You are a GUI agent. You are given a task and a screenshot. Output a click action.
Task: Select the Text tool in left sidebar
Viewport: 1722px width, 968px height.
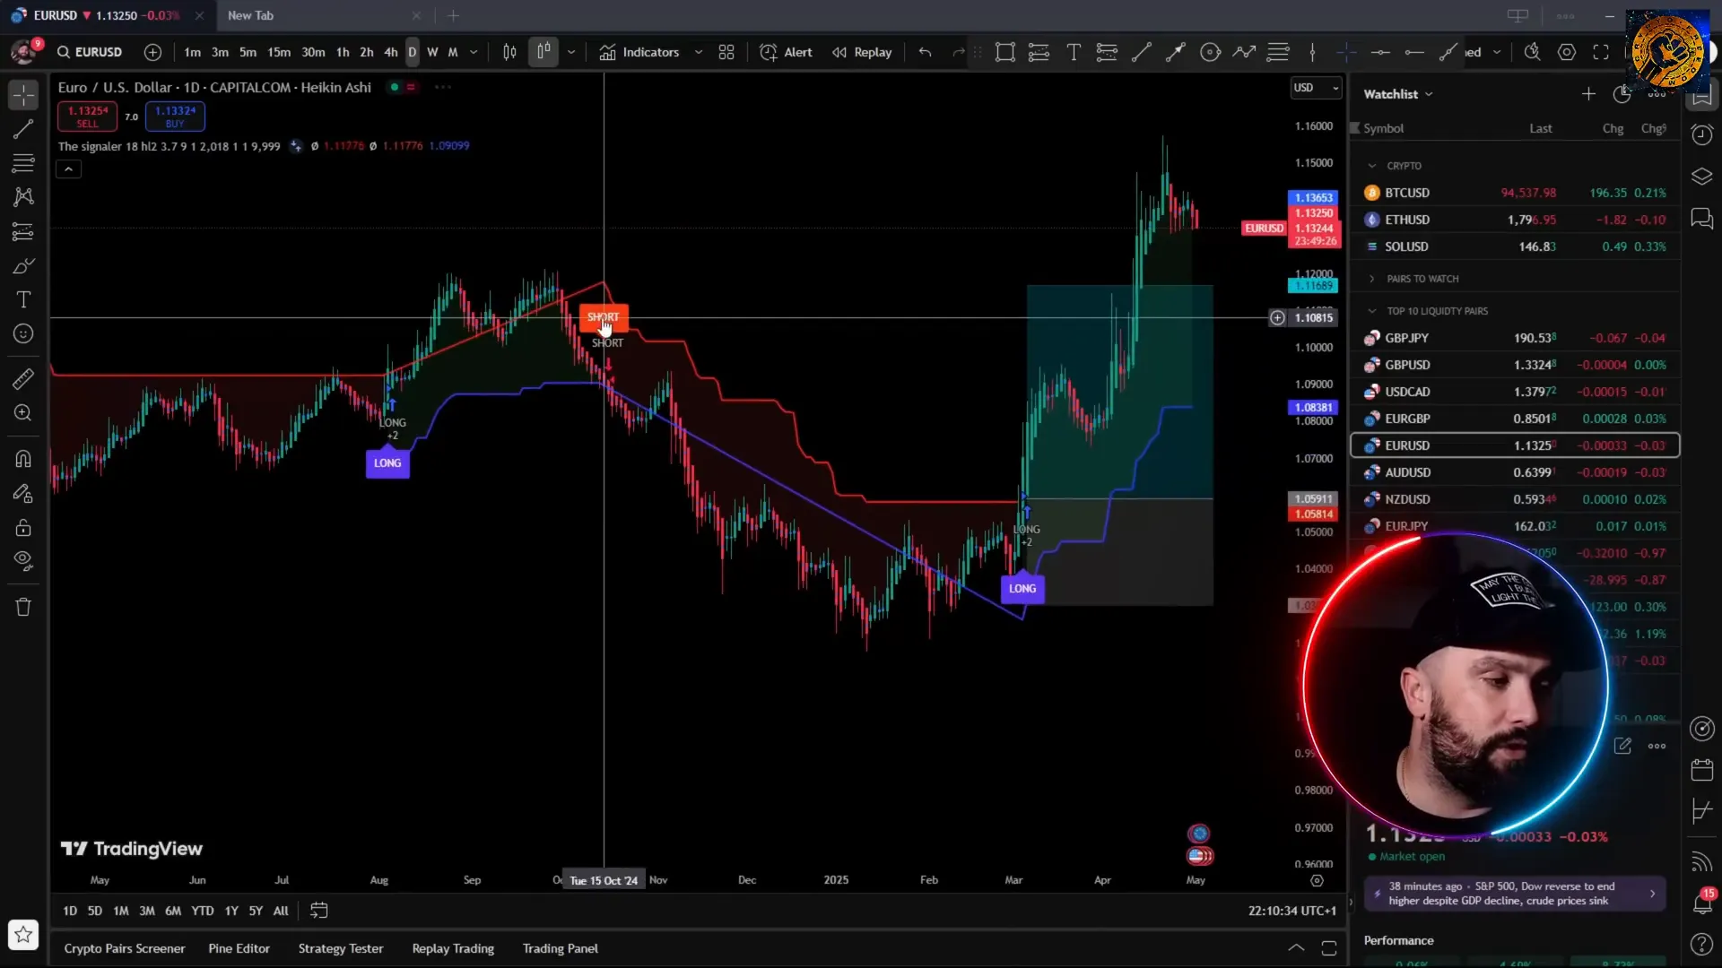coord(23,300)
